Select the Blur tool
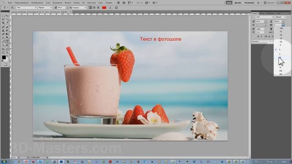This screenshot has width=292, height=164. point(3,37)
